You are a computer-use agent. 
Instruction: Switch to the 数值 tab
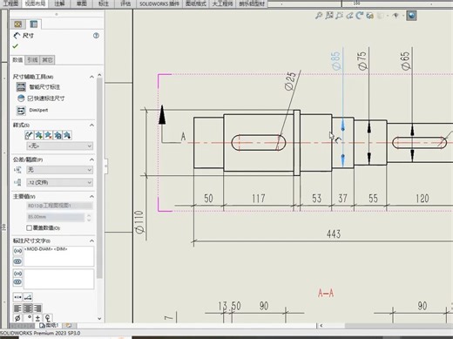point(17,60)
